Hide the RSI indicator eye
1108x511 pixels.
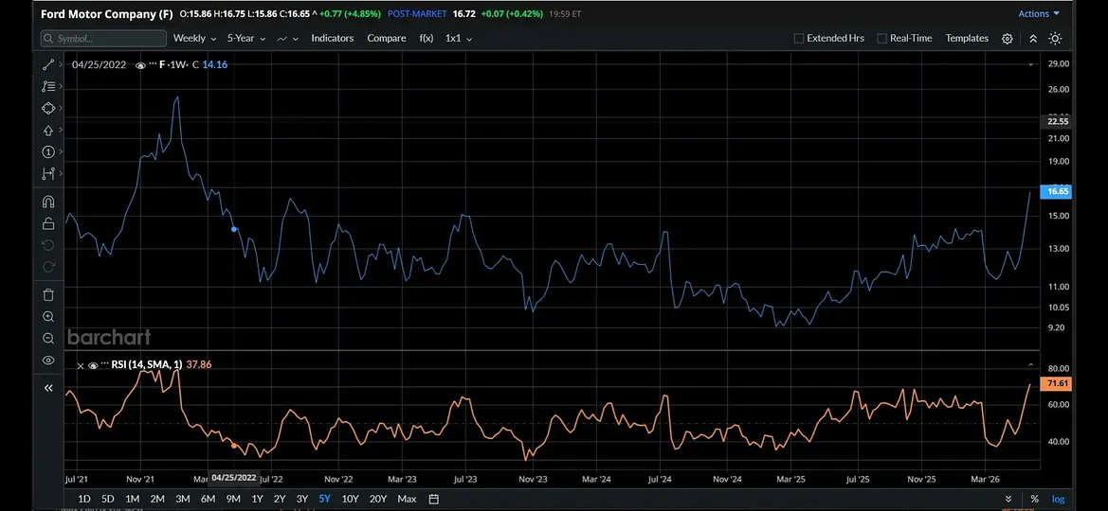(x=93, y=365)
